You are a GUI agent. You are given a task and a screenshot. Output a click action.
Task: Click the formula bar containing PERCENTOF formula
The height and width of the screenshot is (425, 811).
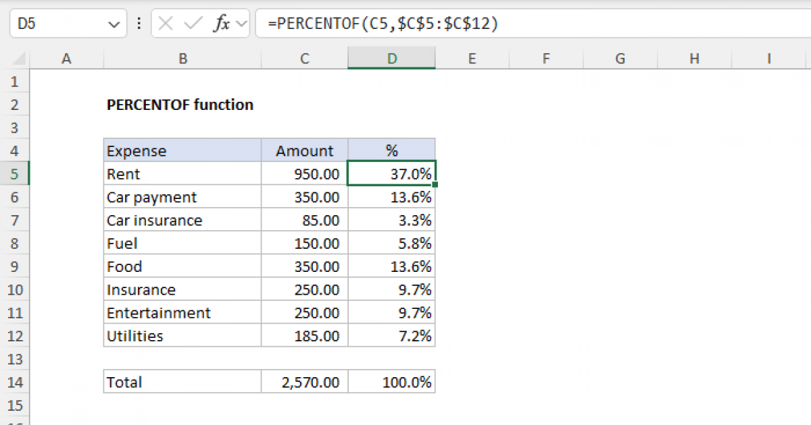(527, 24)
